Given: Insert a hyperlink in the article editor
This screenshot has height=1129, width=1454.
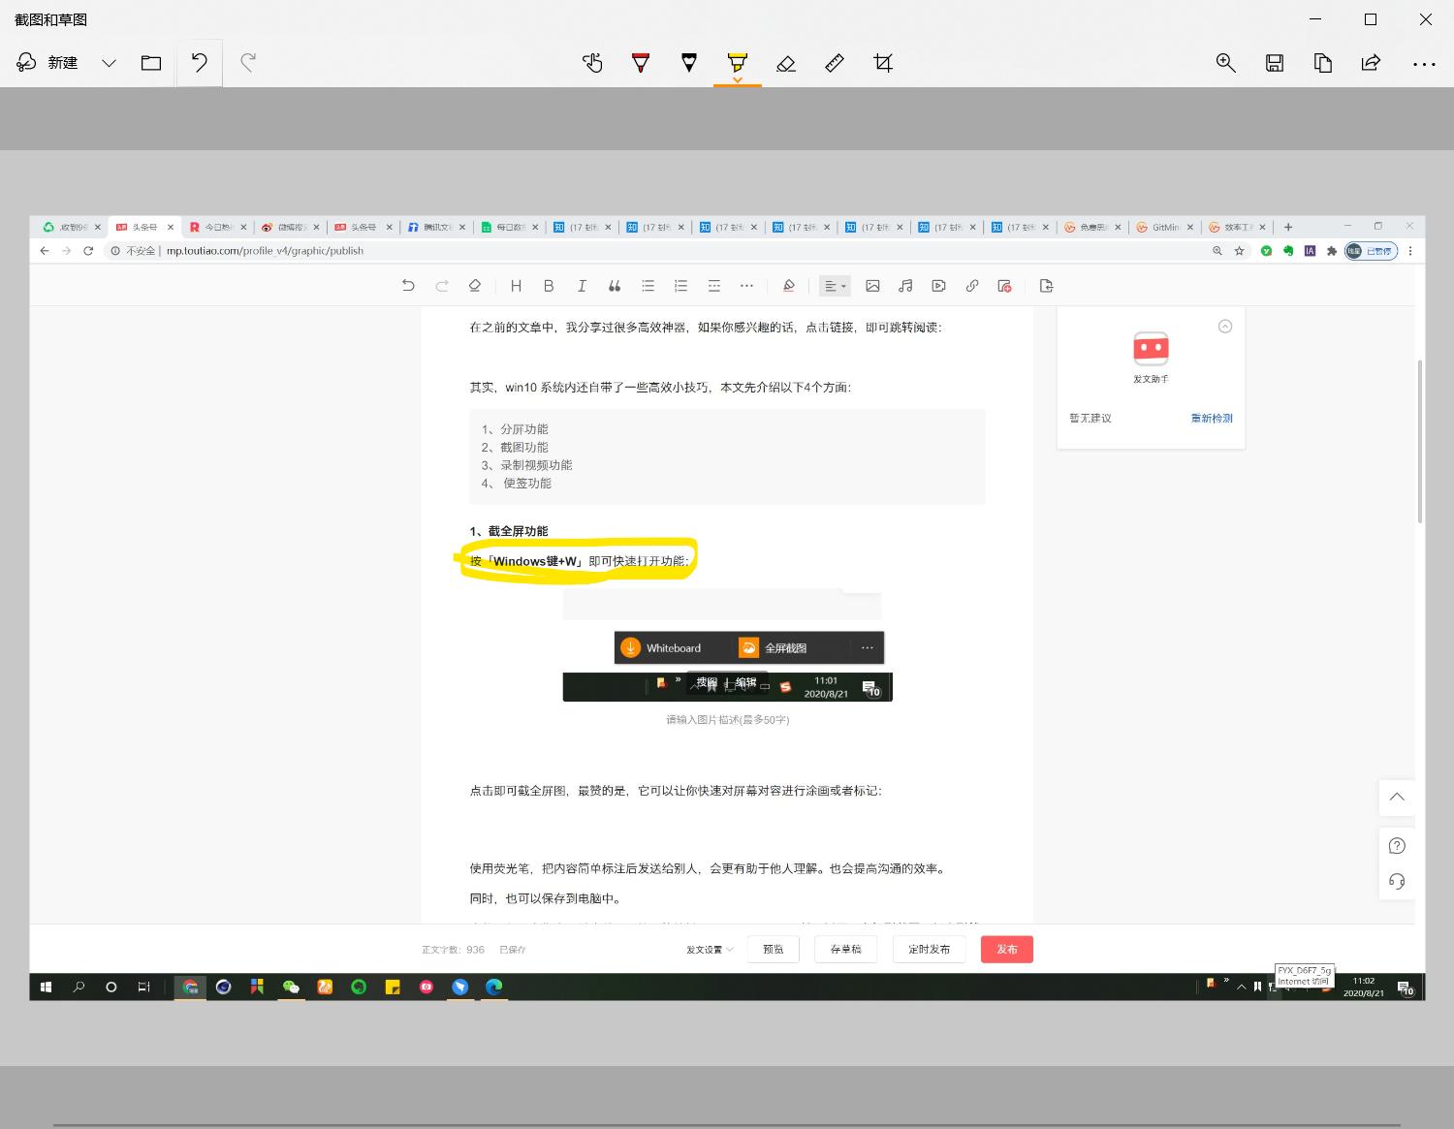Looking at the screenshot, I should [972, 286].
